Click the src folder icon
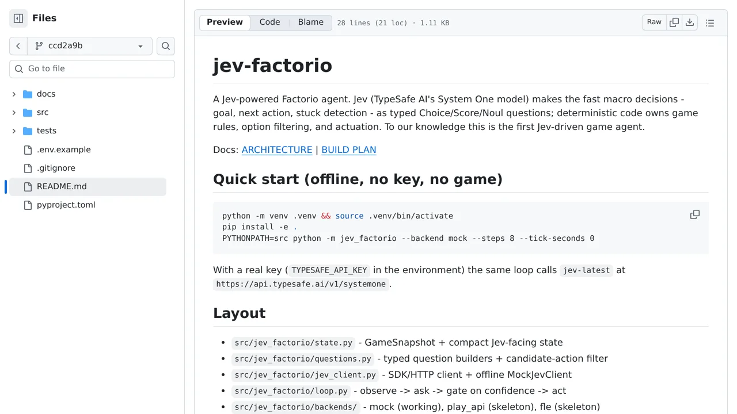737x414 pixels. click(x=28, y=113)
